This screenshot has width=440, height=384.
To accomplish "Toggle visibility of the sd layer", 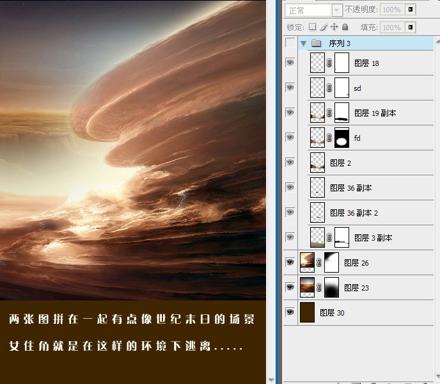I will (290, 88).
